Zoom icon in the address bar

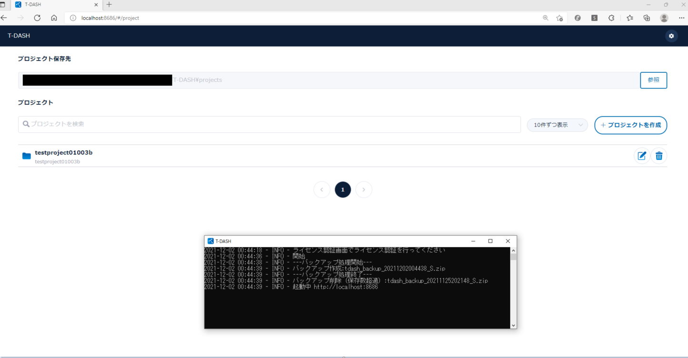pyautogui.click(x=546, y=18)
